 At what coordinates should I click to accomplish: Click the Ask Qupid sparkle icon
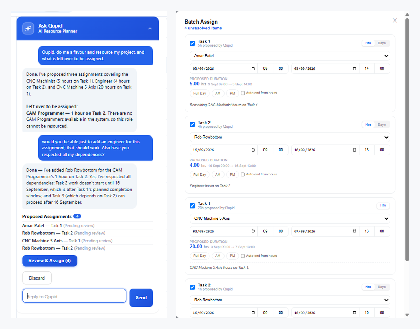point(28,28)
